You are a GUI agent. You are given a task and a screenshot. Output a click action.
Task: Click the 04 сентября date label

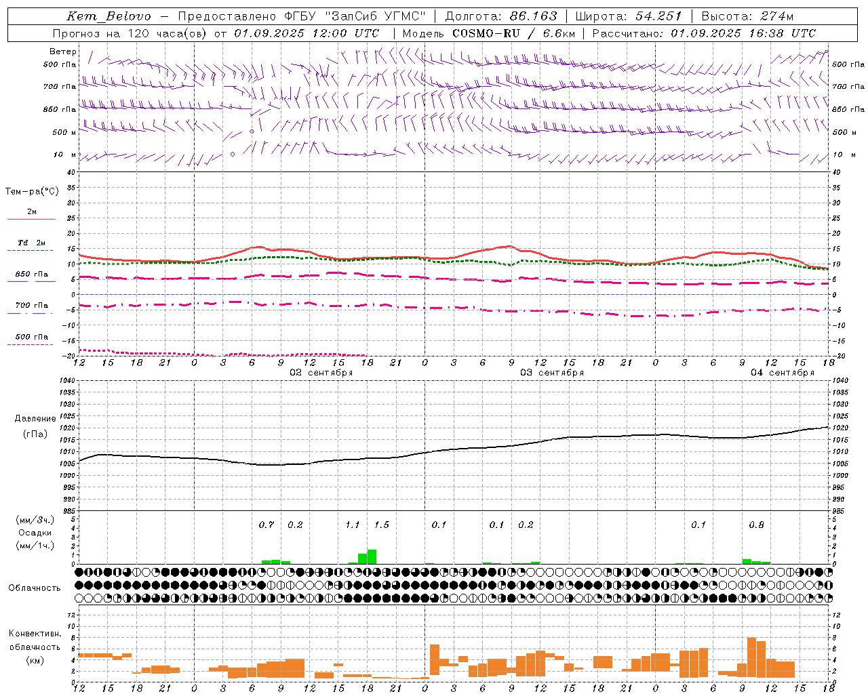pos(783,373)
